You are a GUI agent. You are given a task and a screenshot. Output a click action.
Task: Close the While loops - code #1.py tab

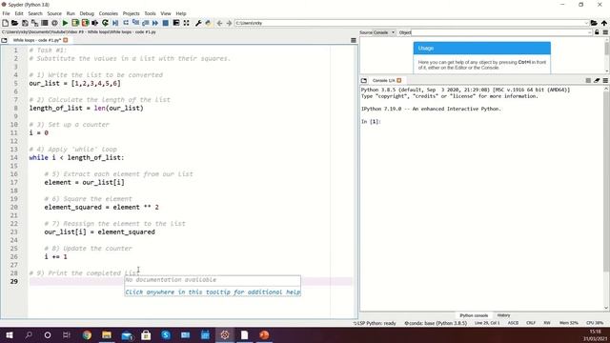point(66,40)
